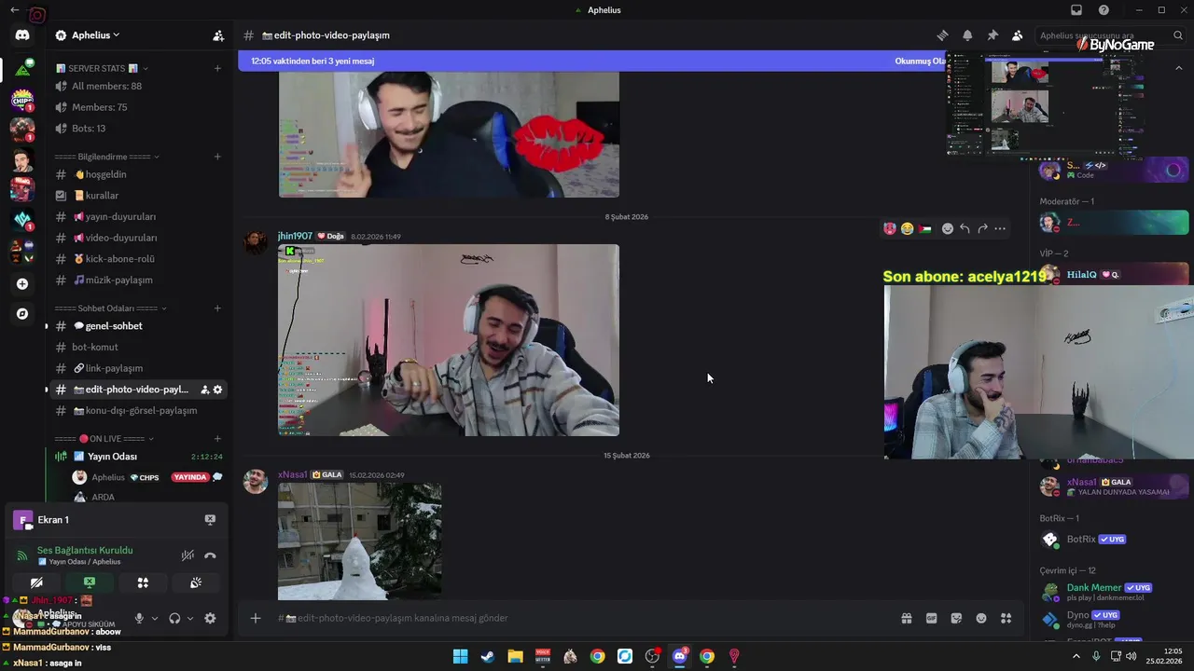Viewport: 1194px width, 671px height.
Task: Disconnect from voice call icon
Action: point(210,555)
